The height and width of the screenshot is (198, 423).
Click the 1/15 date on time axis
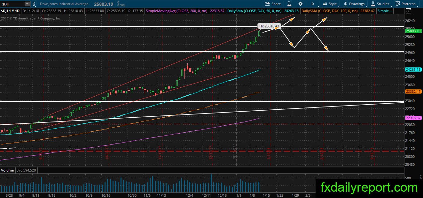266,195
